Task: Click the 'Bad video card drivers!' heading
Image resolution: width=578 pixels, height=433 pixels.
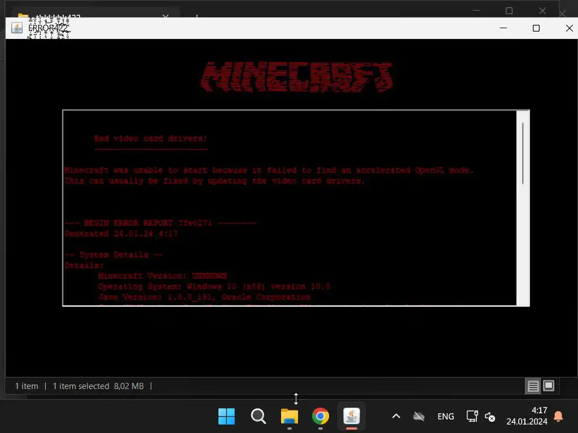Action: pos(150,139)
